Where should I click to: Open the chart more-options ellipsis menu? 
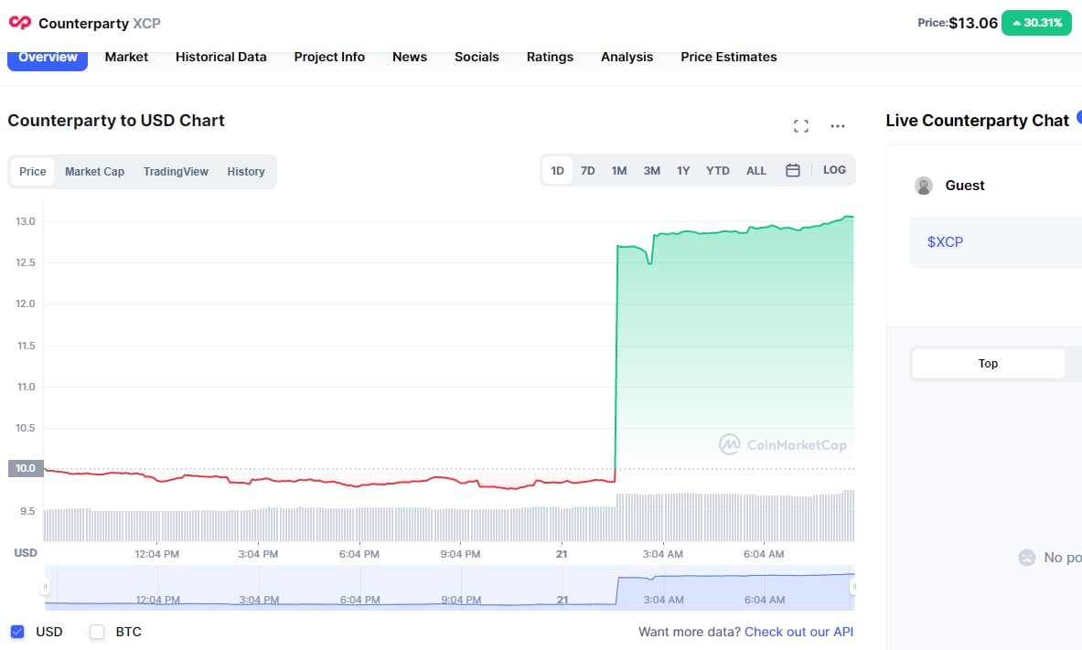click(837, 126)
